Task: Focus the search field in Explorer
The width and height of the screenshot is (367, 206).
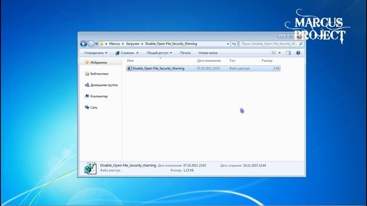Action: [x=269, y=43]
